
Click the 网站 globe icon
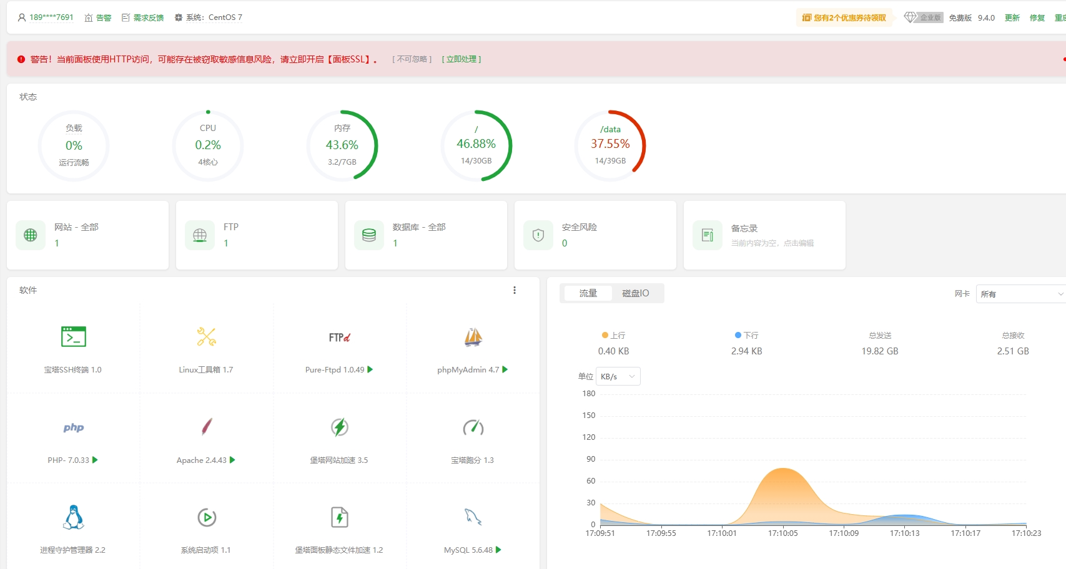tap(31, 235)
